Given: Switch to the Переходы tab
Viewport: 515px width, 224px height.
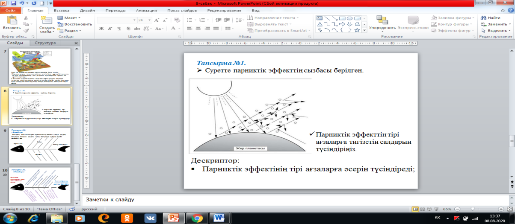Looking at the screenshot, I should click(x=115, y=10).
